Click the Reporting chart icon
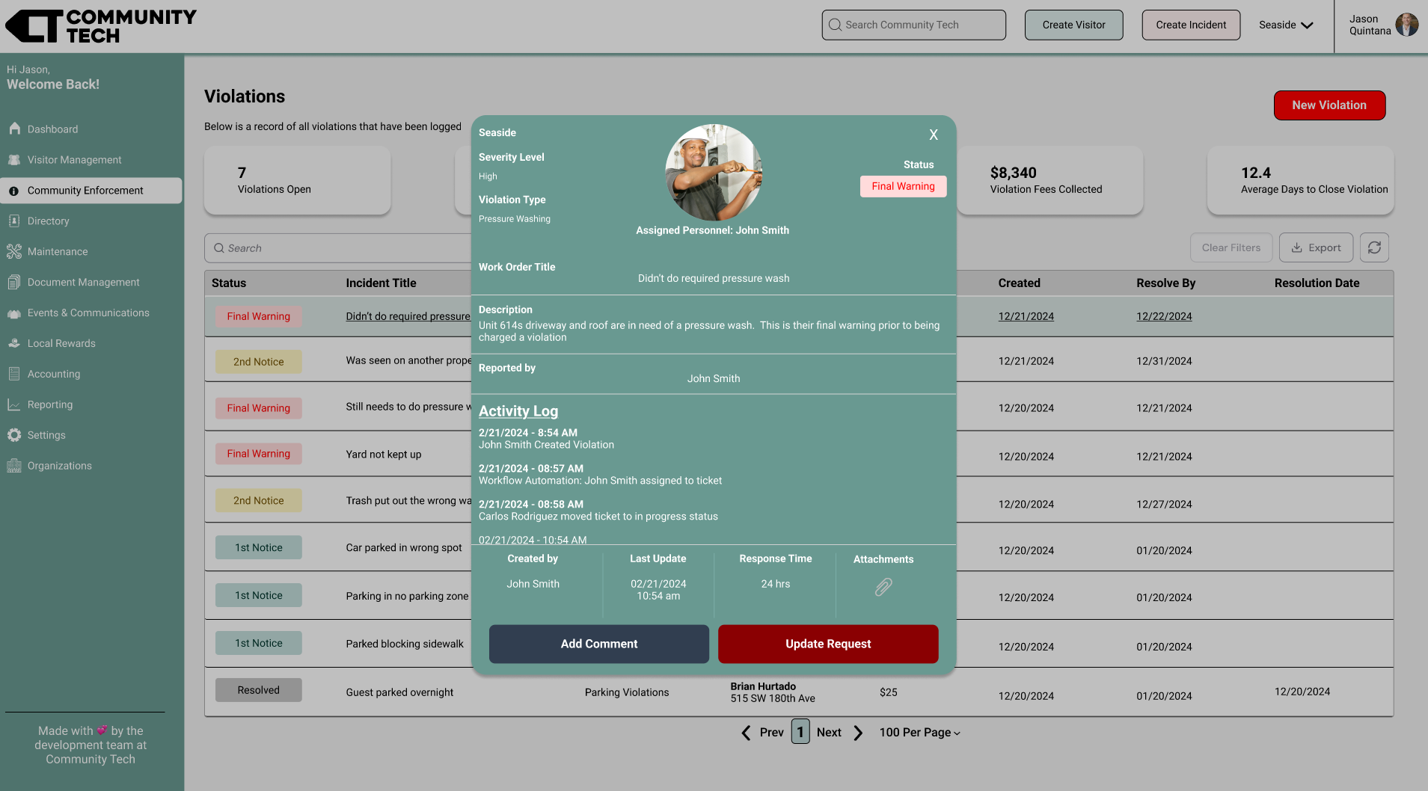The width and height of the screenshot is (1428, 791). tap(14, 404)
